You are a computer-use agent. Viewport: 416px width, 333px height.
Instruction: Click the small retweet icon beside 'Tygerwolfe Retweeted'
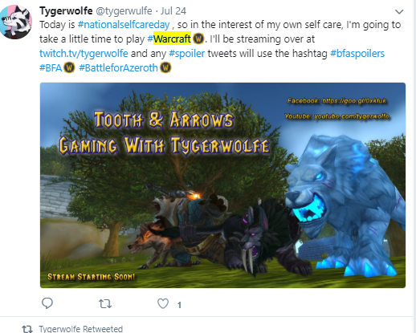pos(27,329)
